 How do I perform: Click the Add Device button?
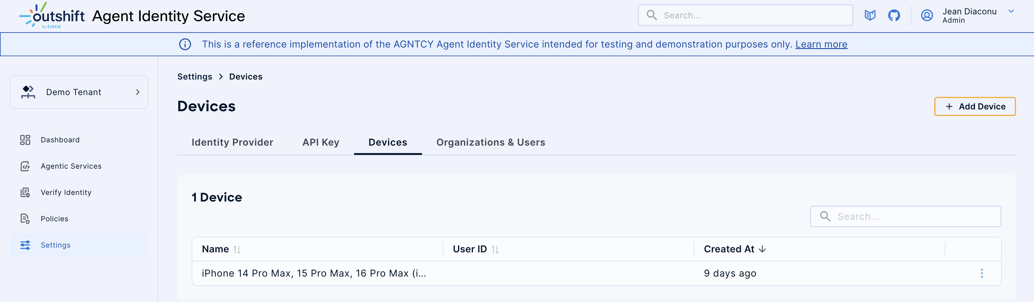975,106
